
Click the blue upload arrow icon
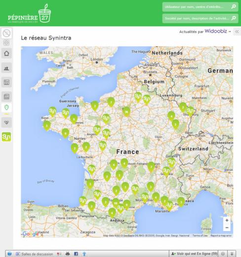pos(84,254)
